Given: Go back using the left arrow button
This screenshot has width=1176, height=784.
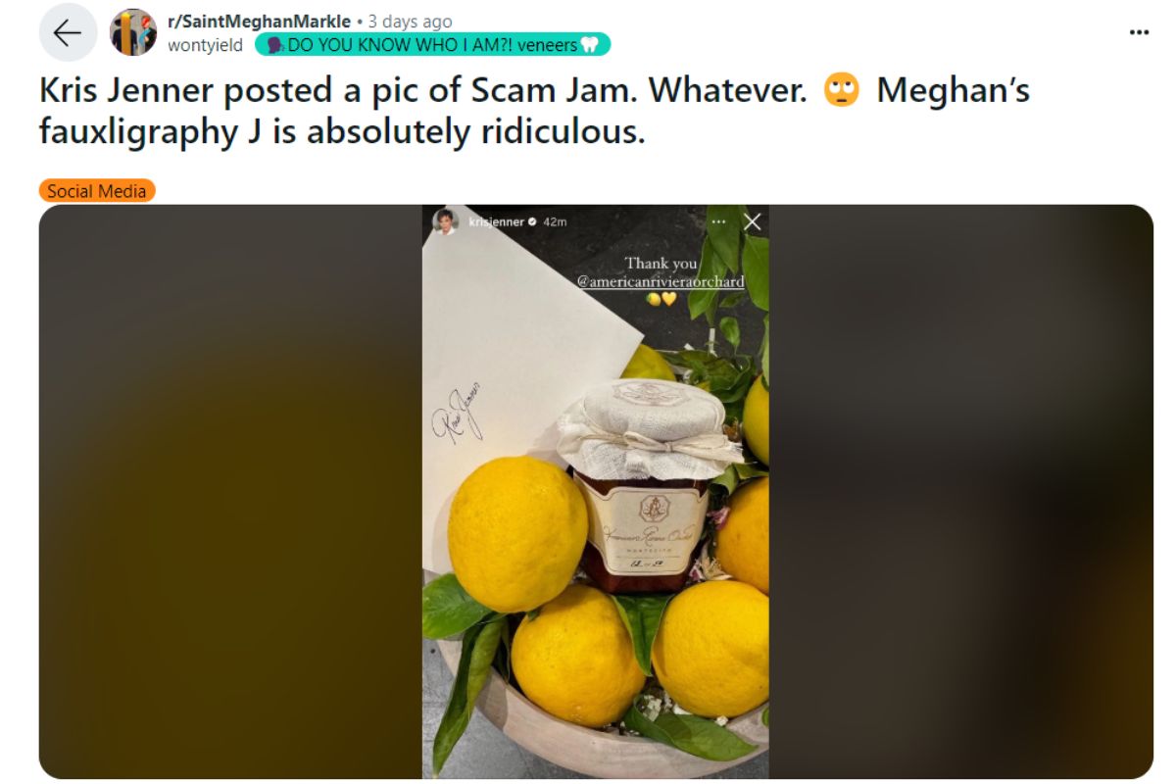Looking at the screenshot, I should [x=68, y=32].
